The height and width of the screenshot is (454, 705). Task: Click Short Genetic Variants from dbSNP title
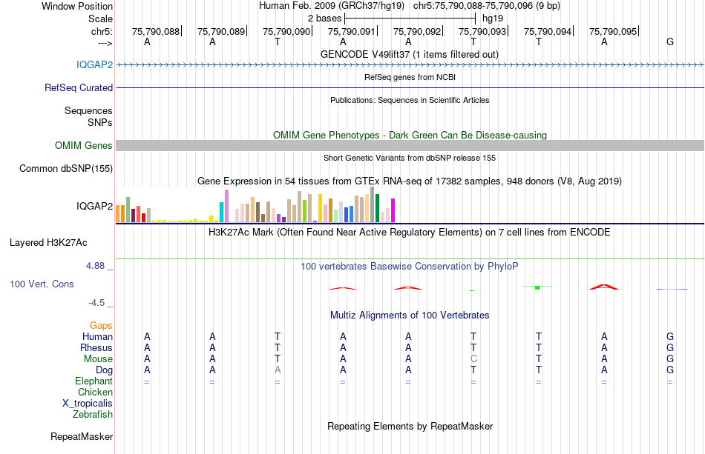[x=410, y=158]
